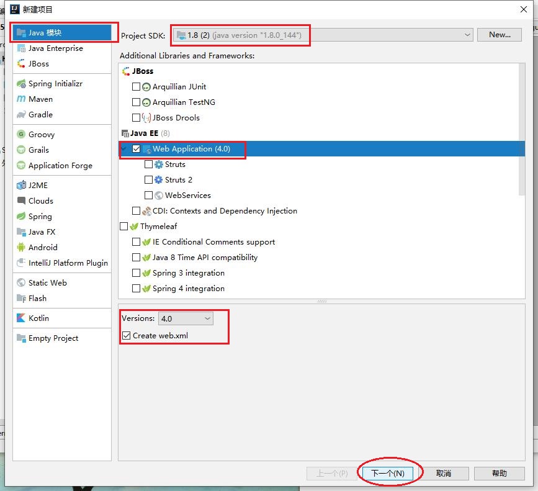Image resolution: width=538 pixels, height=491 pixels.
Task: Select the Kotlin icon
Action: (x=21, y=318)
